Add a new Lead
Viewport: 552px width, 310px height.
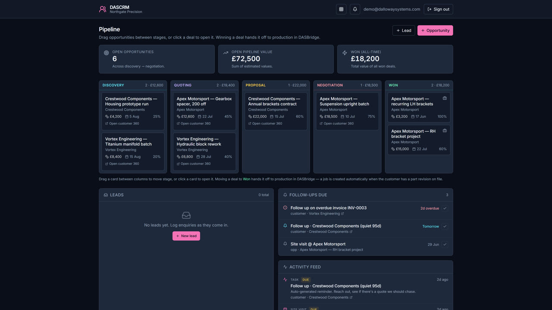pos(404,31)
